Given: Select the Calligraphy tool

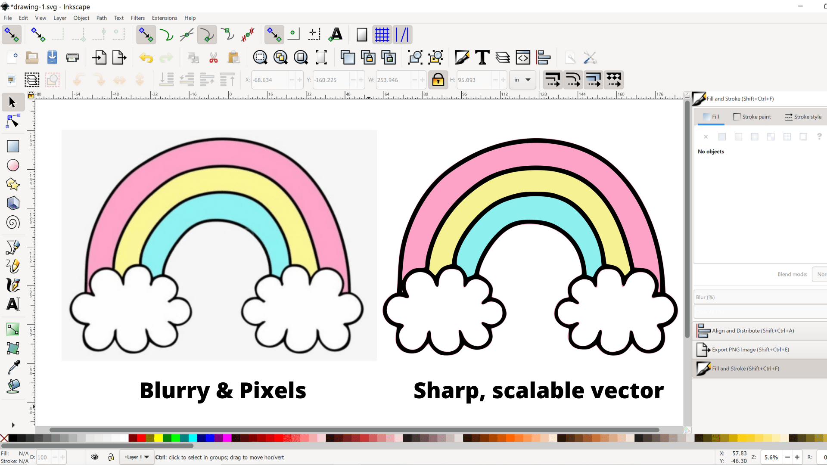Looking at the screenshot, I should (x=13, y=285).
